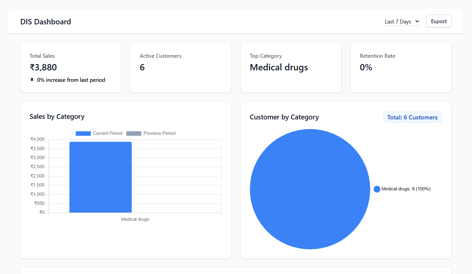This screenshot has width=472, height=274.
Task: Select the Previous Period gray legend swatch
Action: click(x=134, y=133)
